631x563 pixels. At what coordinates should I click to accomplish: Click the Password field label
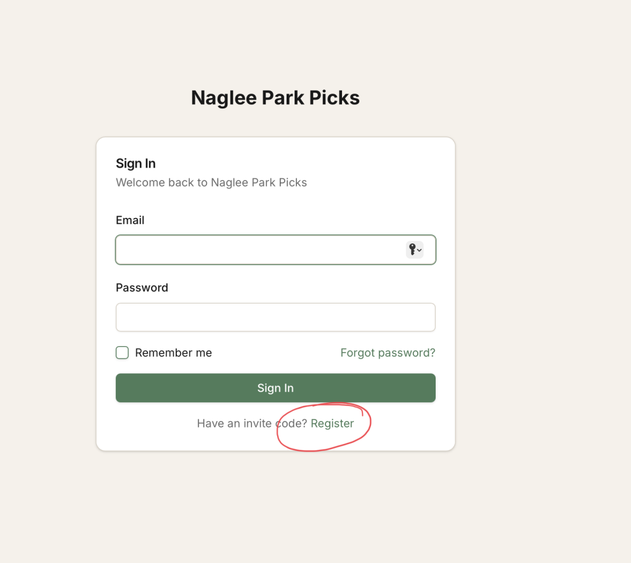(142, 288)
